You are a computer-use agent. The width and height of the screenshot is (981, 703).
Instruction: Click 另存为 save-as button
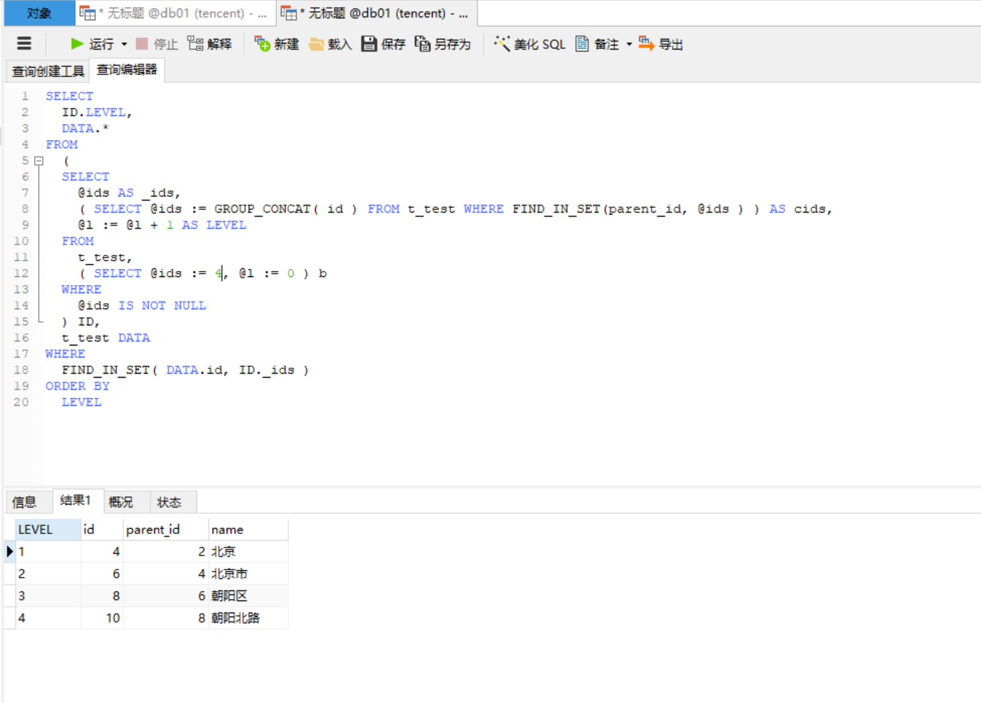click(443, 44)
